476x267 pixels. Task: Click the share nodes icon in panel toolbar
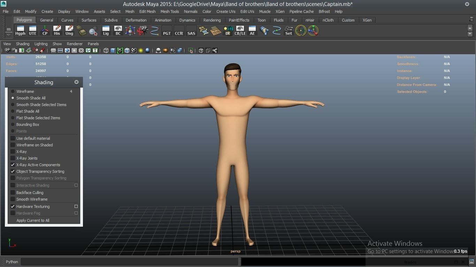click(x=215, y=50)
